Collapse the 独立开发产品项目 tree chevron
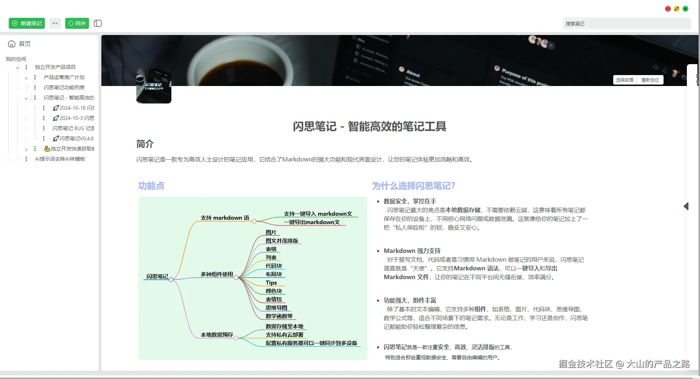Screen dimensions: 700x379 (x=17, y=68)
